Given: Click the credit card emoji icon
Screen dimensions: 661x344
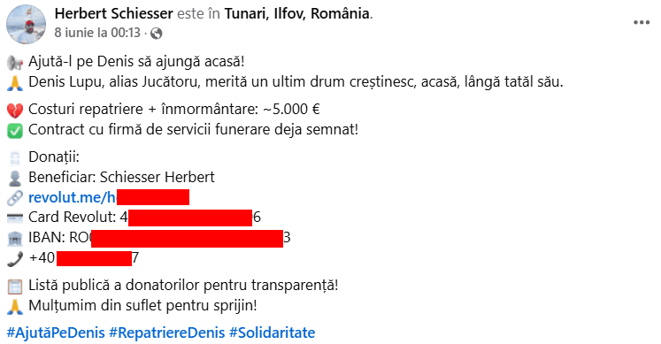Looking at the screenshot, I should [15, 218].
